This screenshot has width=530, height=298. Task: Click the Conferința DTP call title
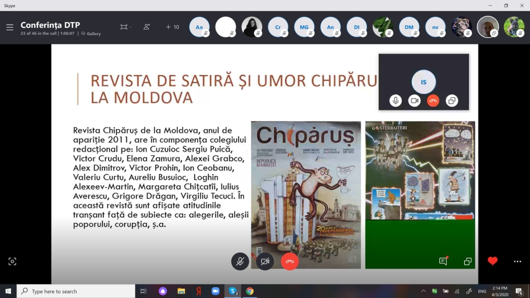coord(50,25)
